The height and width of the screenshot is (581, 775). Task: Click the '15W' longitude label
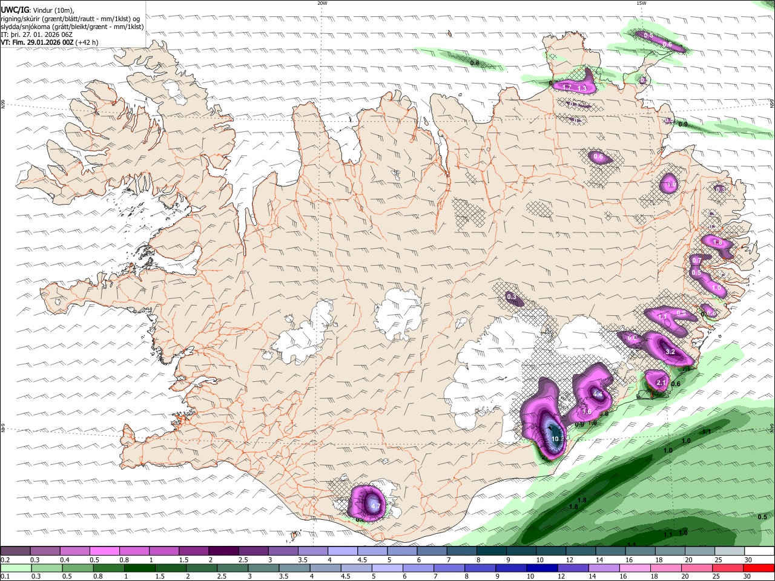pyautogui.click(x=641, y=3)
